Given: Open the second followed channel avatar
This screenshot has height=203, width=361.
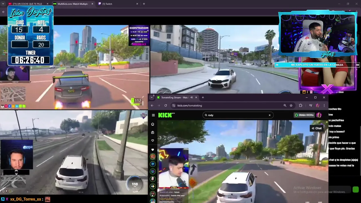Looking at the screenshot, I should pyautogui.click(x=153, y=164).
